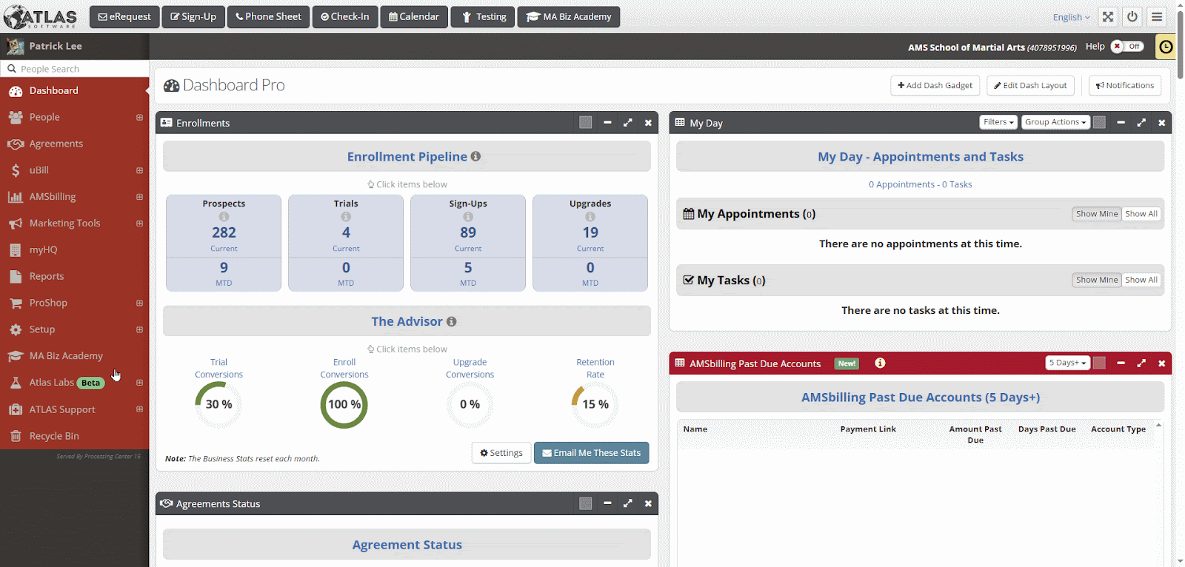Click Email Me These Stats button
This screenshot has height=567, width=1185.
coord(591,453)
